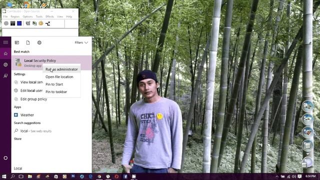Click CamStudio's screen annotations toolbar icon
This screenshot has height=180, width=320.
click(28, 23)
